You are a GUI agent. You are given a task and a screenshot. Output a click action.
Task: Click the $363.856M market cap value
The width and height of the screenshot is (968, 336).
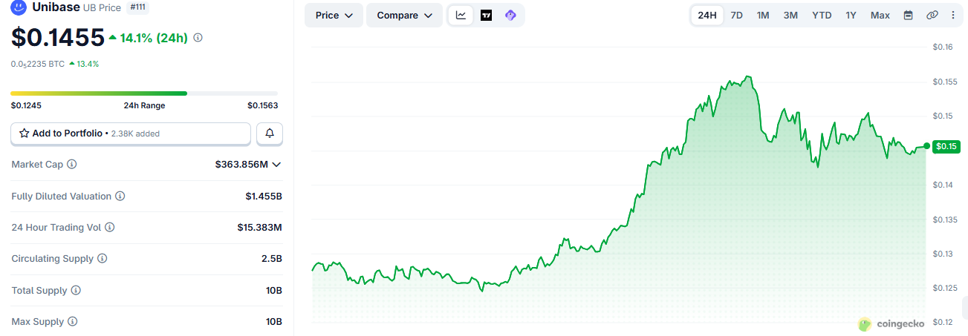coord(241,165)
